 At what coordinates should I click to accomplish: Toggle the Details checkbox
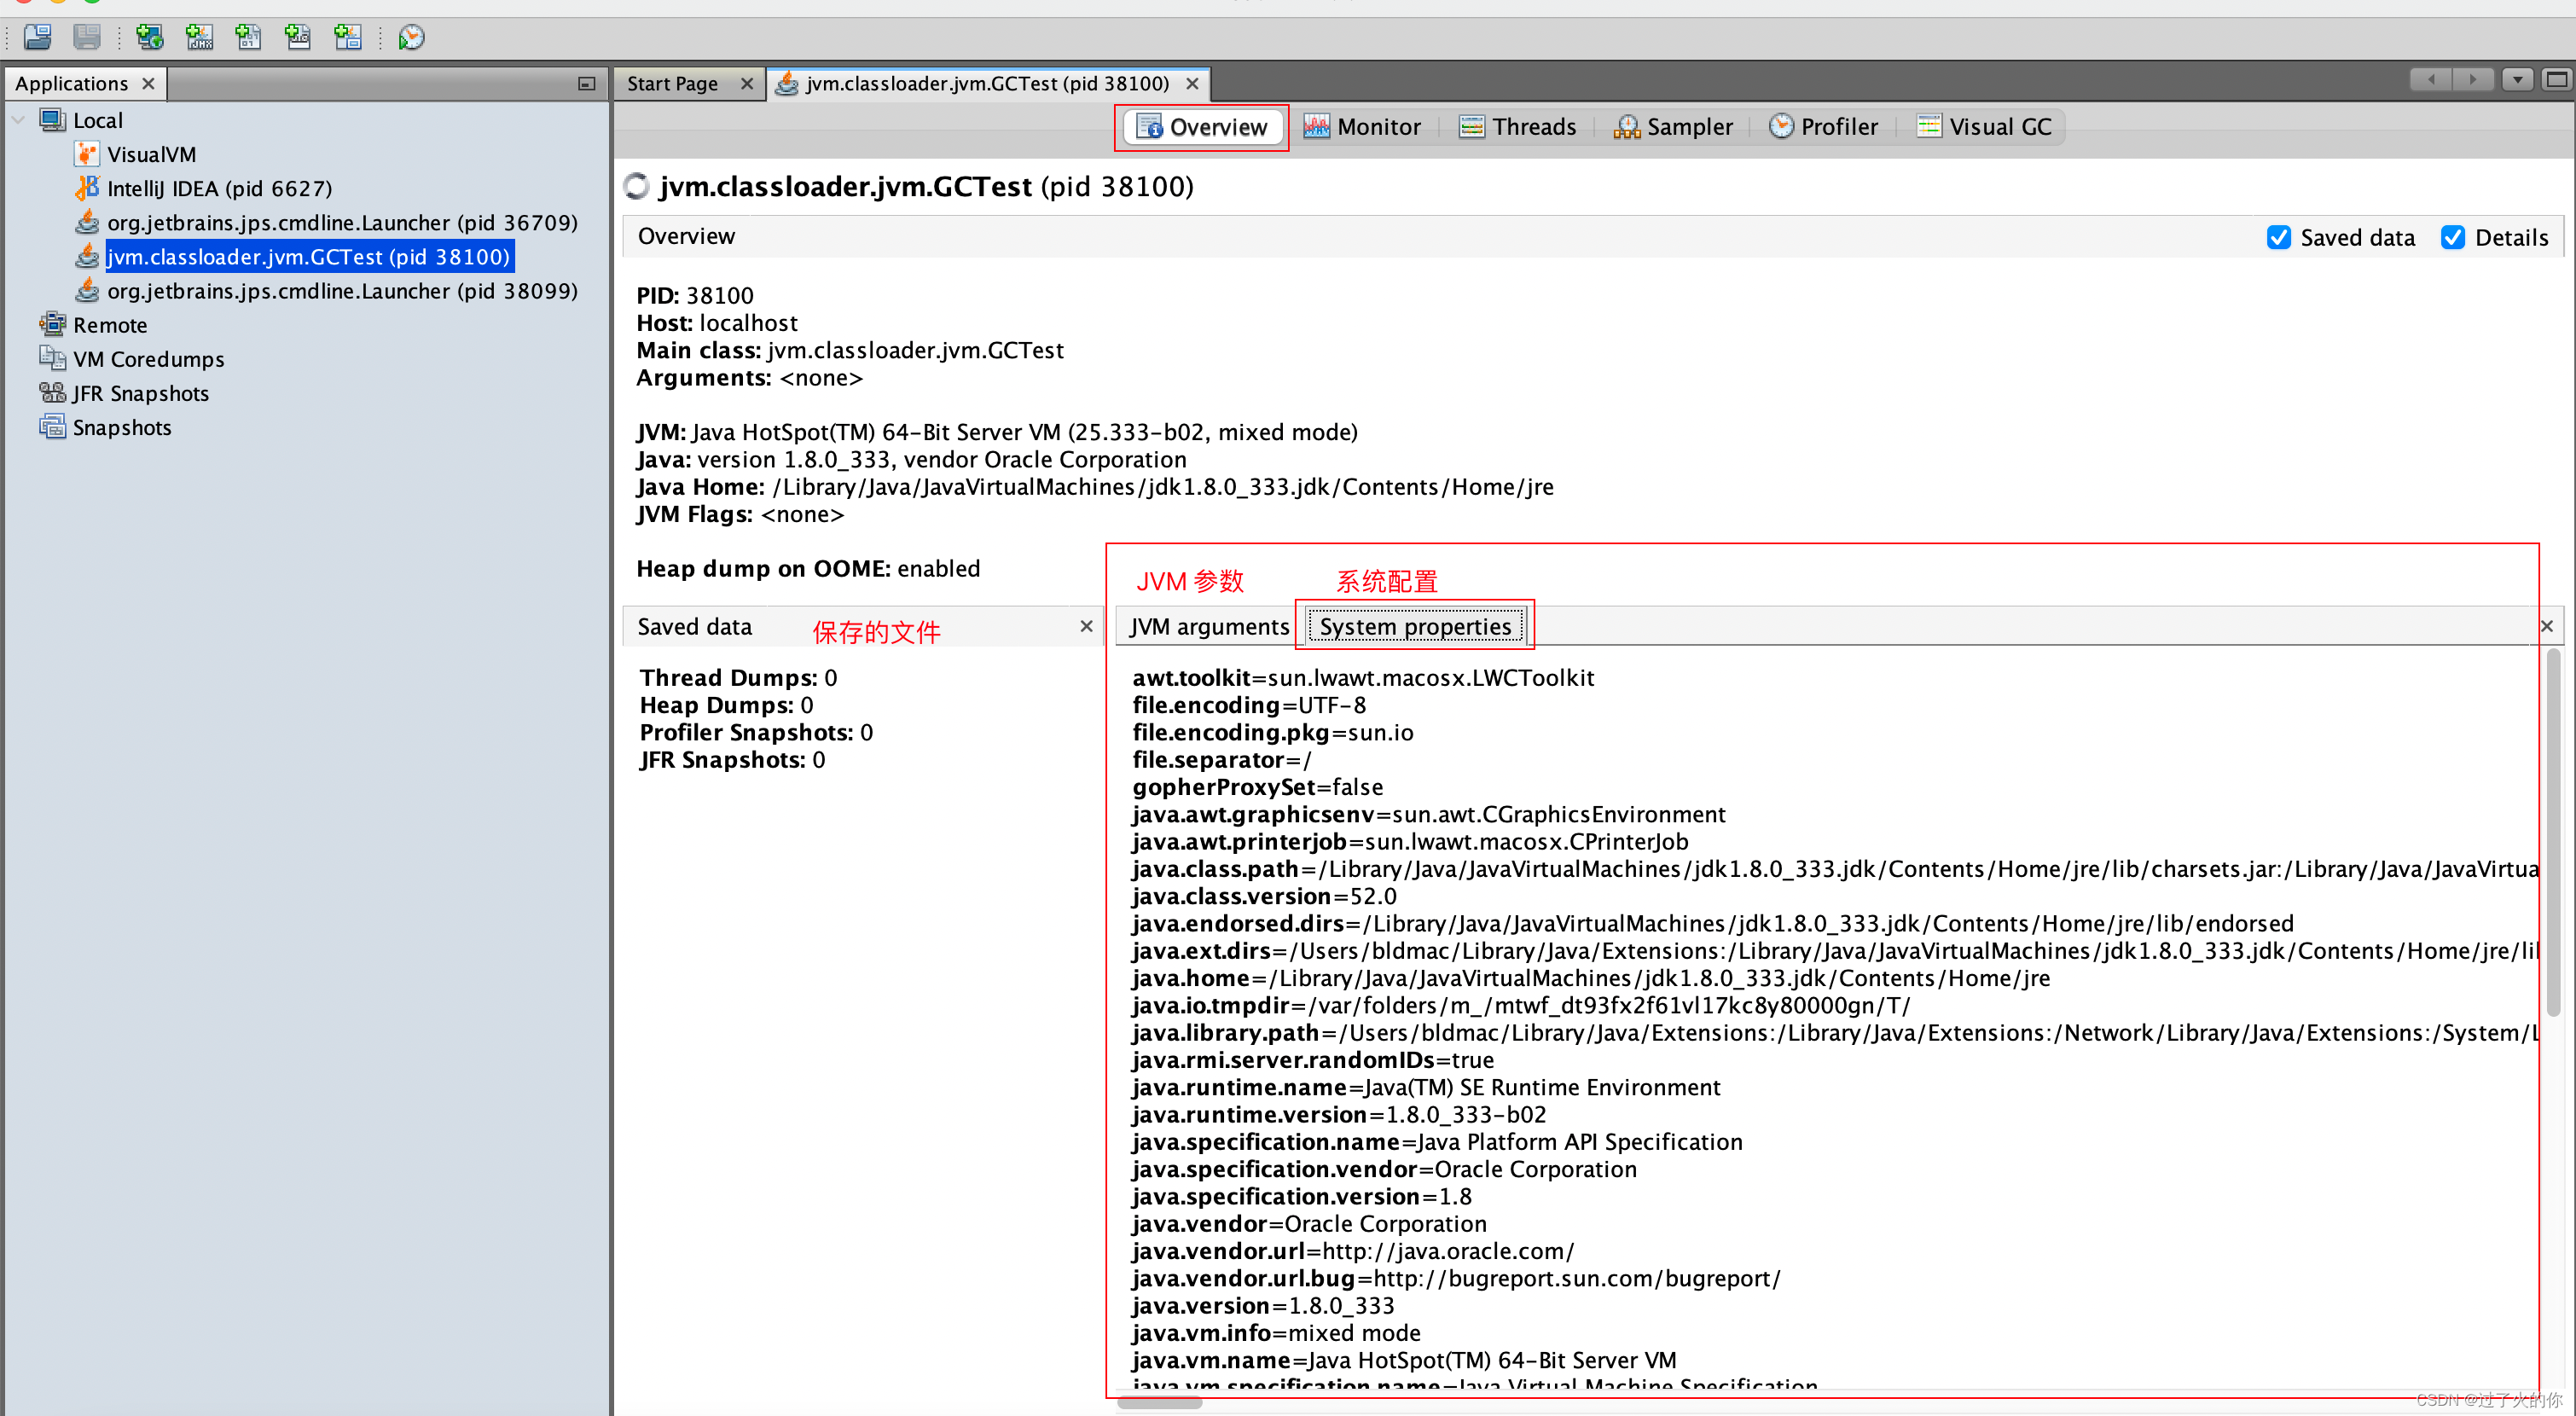[x=2452, y=237]
